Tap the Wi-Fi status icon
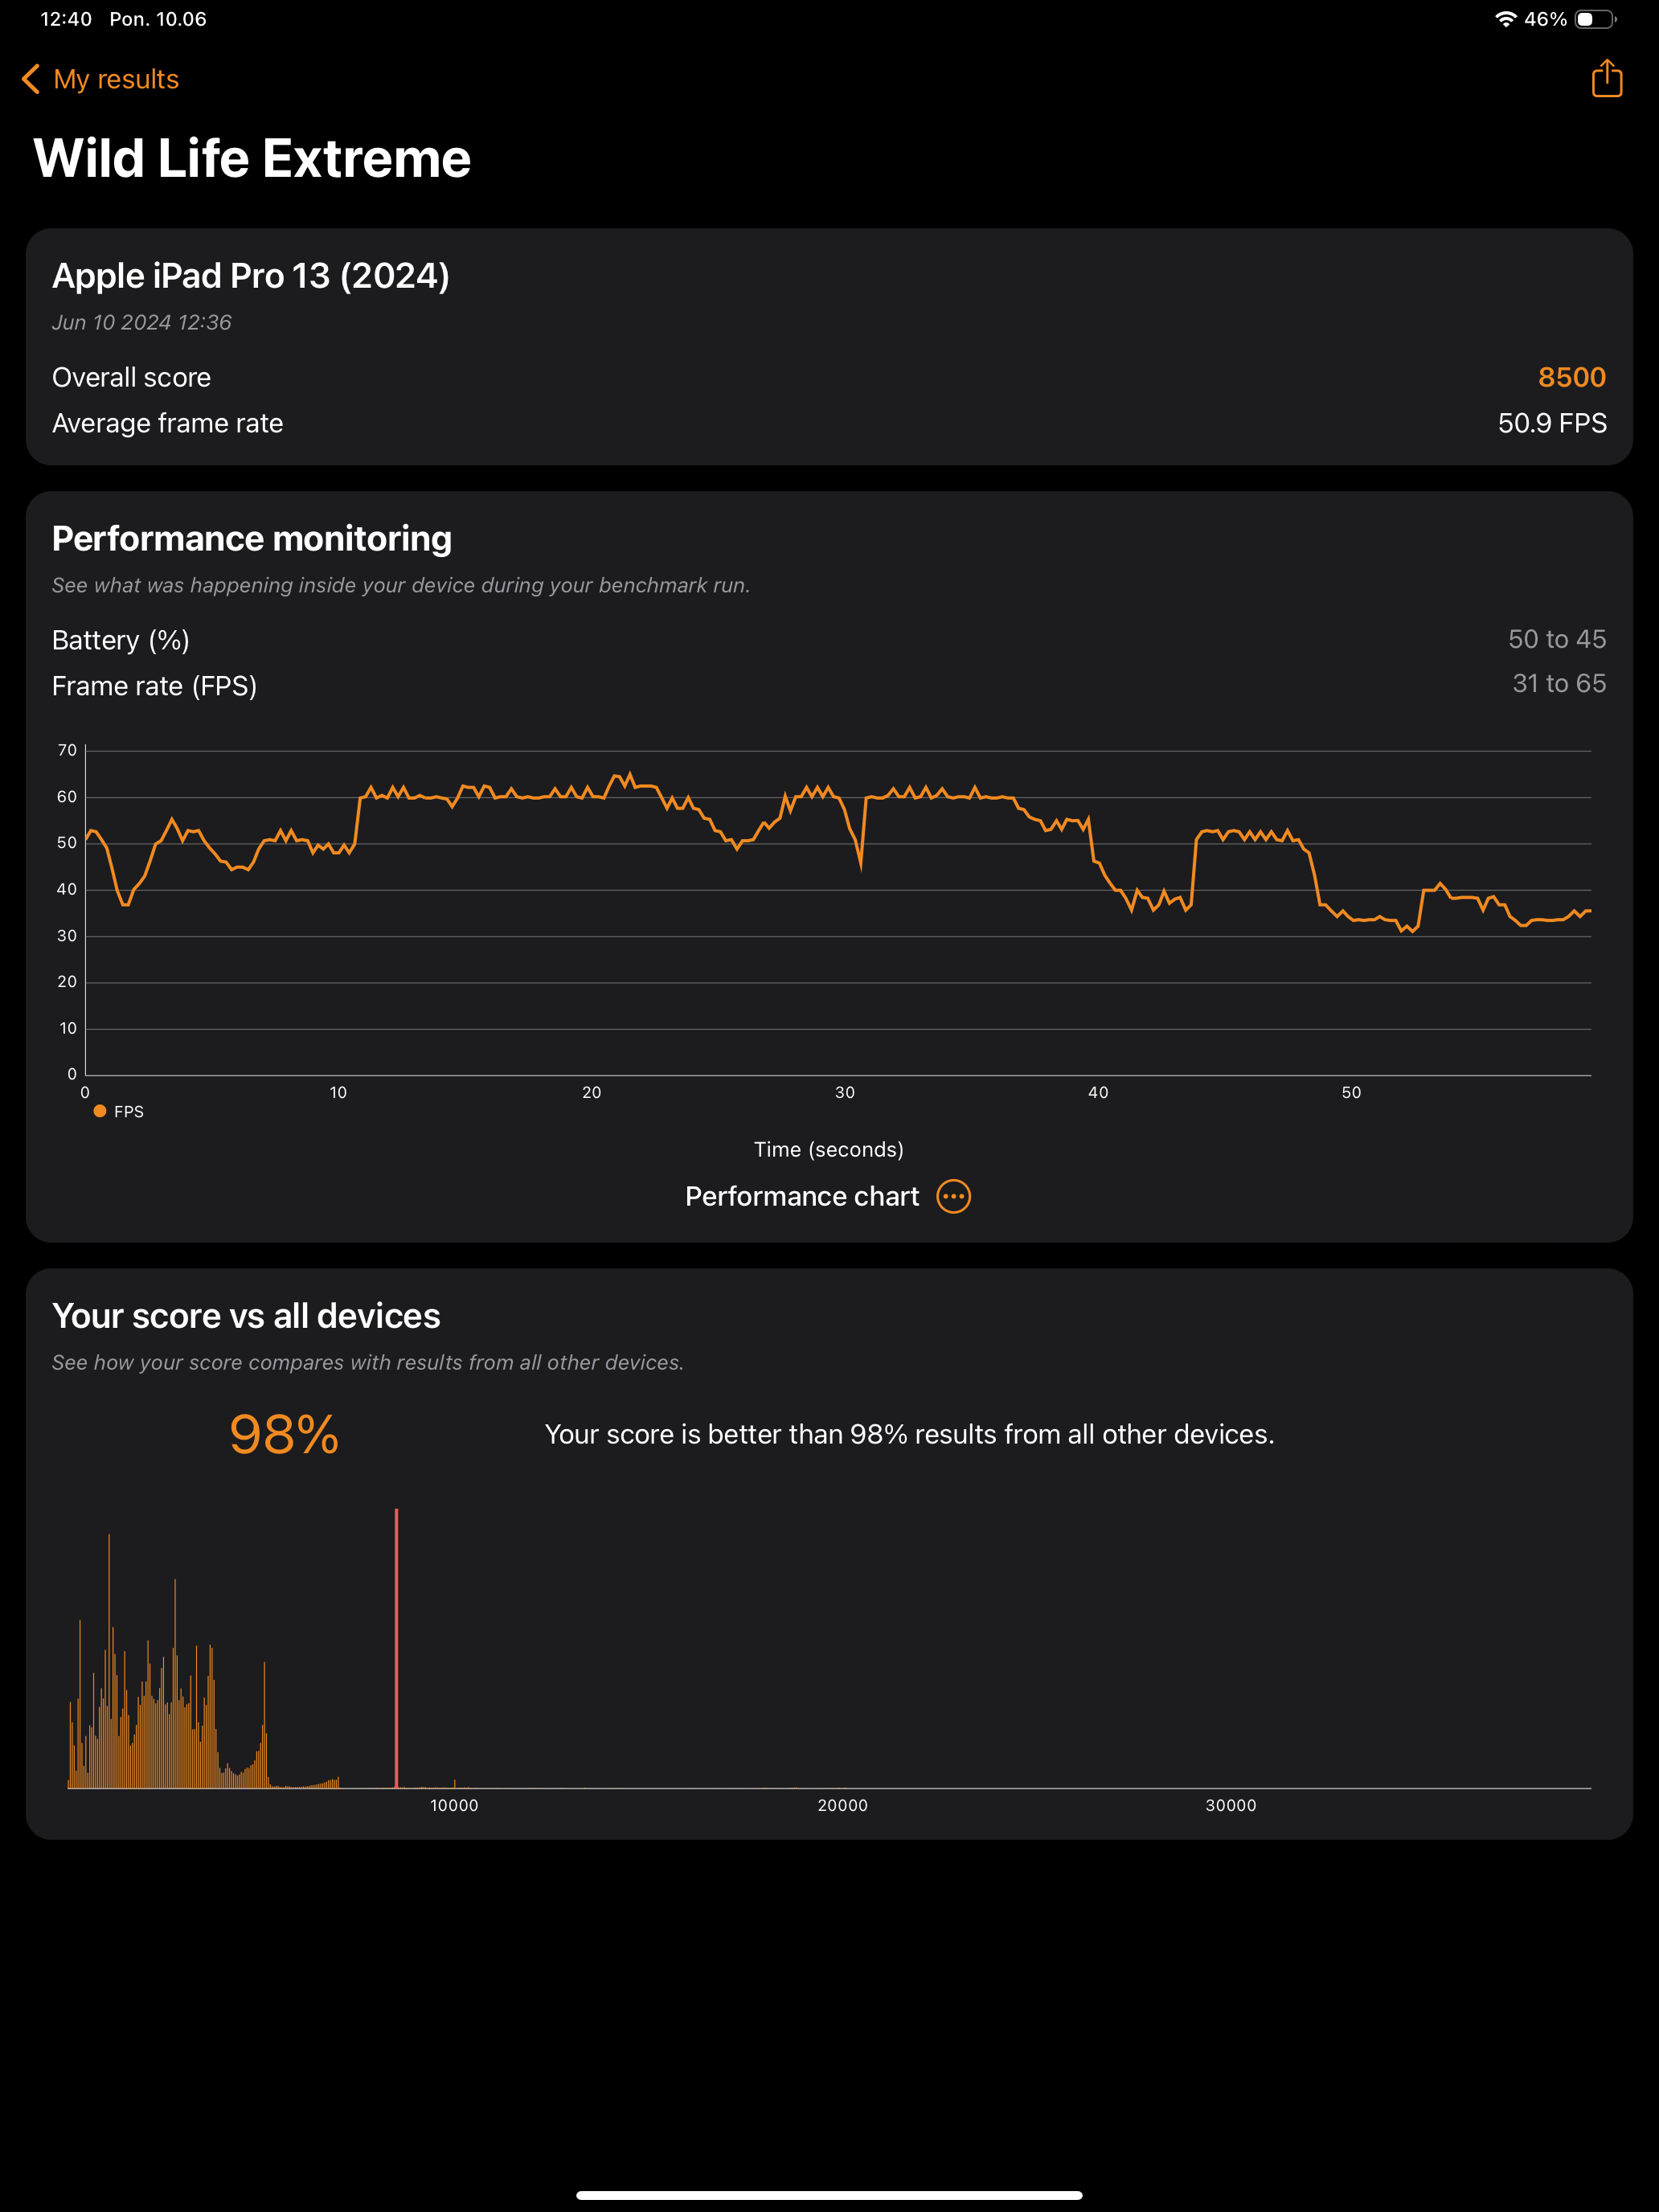The height and width of the screenshot is (2212, 1659). [x=1505, y=19]
